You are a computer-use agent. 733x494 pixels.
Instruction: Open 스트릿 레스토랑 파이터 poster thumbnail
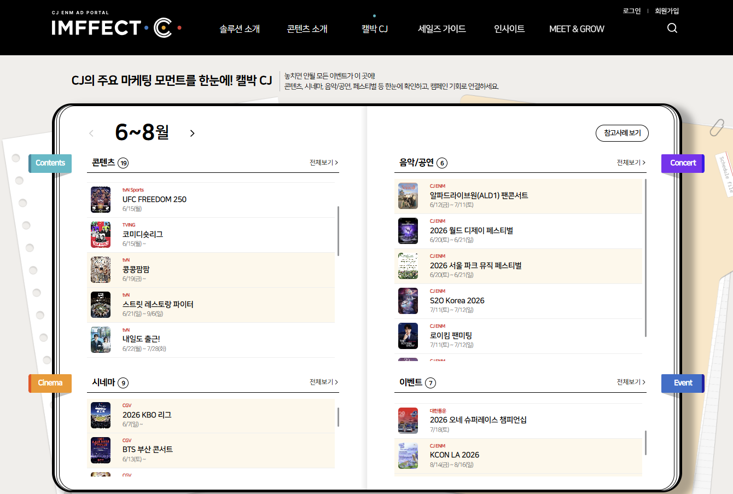click(x=101, y=305)
